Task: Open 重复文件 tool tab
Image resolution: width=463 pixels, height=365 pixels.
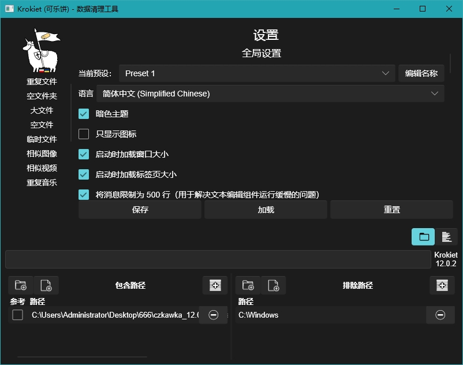Action: coord(42,81)
